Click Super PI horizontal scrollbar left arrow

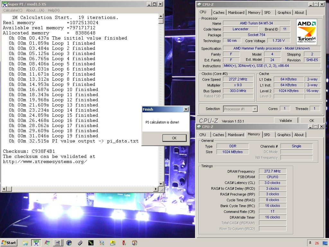point(4,189)
